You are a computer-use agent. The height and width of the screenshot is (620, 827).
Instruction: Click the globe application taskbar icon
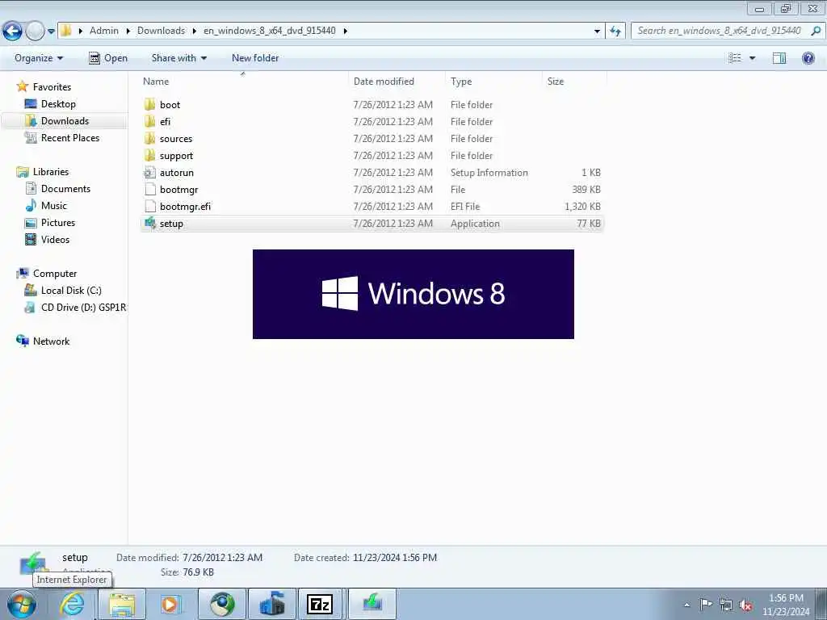click(221, 604)
